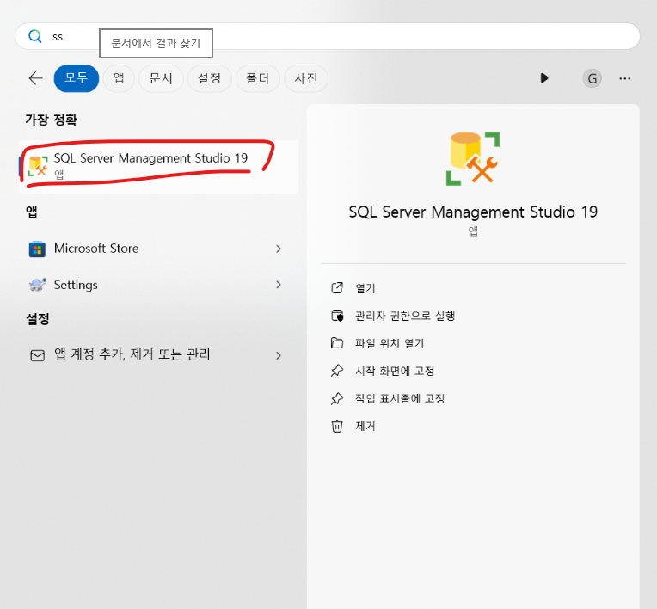Select the 모두 filter tab
This screenshot has height=609, width=657.
77,78
